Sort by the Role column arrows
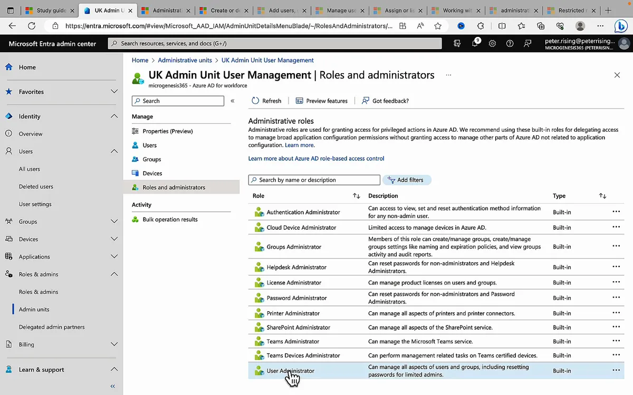633x395 pixels. pyautogui.click(x=357, y=196)
